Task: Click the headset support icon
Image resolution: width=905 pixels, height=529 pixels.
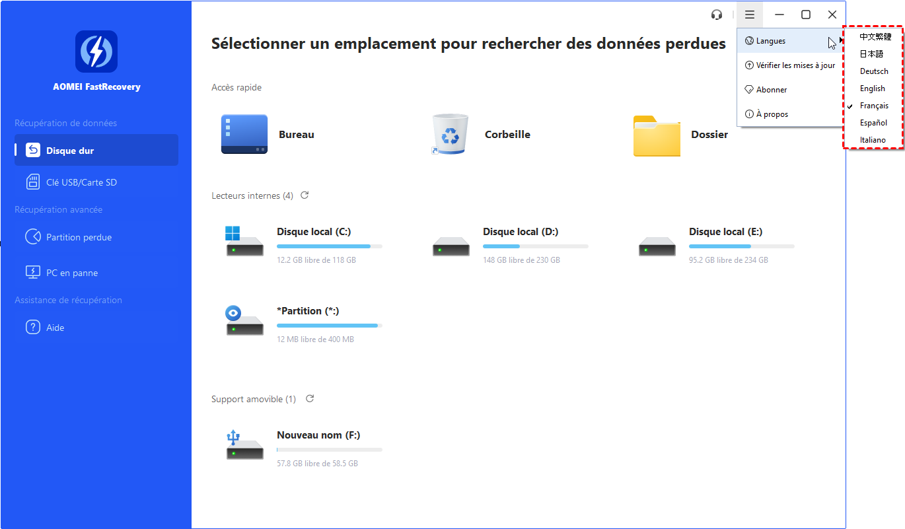Action: pos(717,15)
